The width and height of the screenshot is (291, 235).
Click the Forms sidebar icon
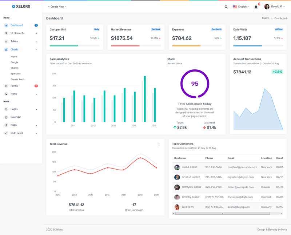pyautogui.click(x=6, y=86)
